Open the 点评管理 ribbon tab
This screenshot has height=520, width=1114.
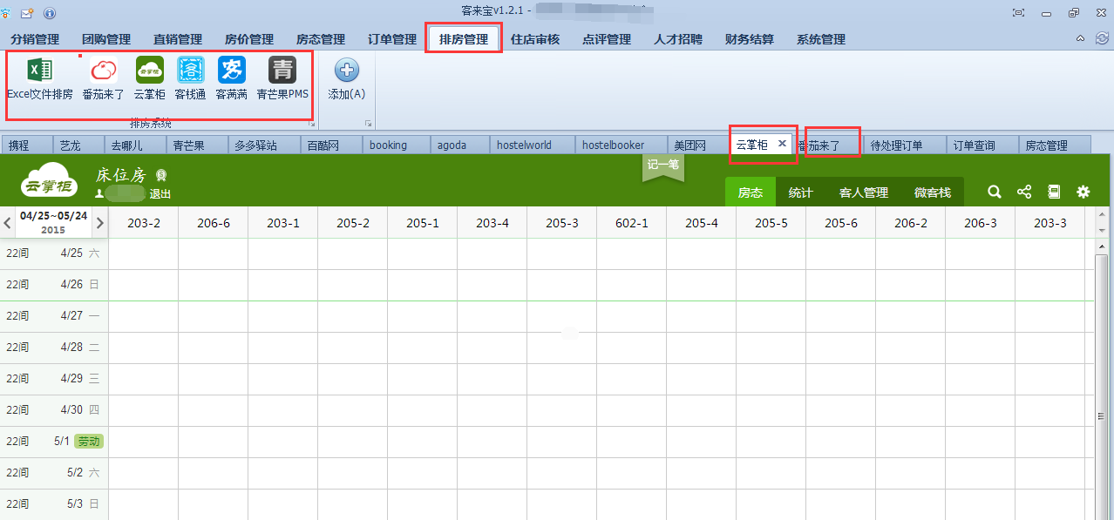(x=607, y=39)
